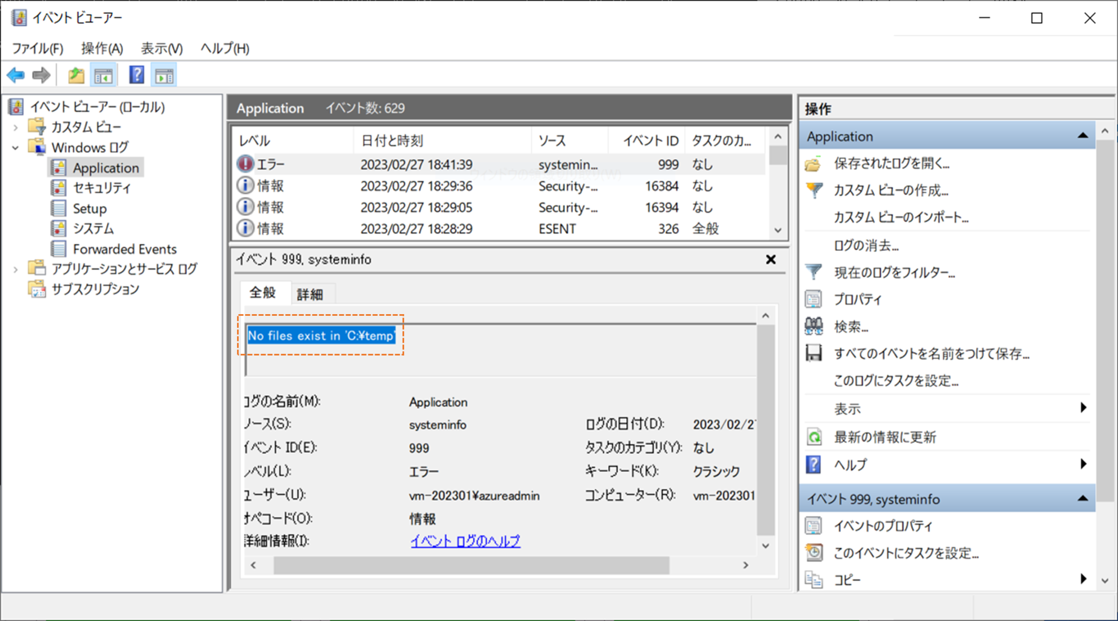The width and height of the screenshot is (1118, 621).
Task: Expand the カスタム ビュー tree node
Action: (16, 127)
